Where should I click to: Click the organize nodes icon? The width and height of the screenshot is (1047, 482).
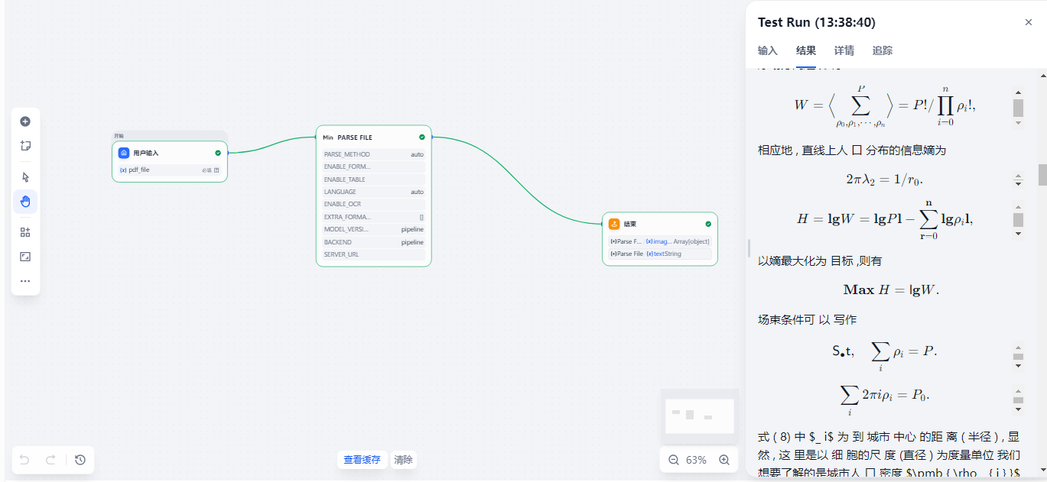click(x=25, y=231)
